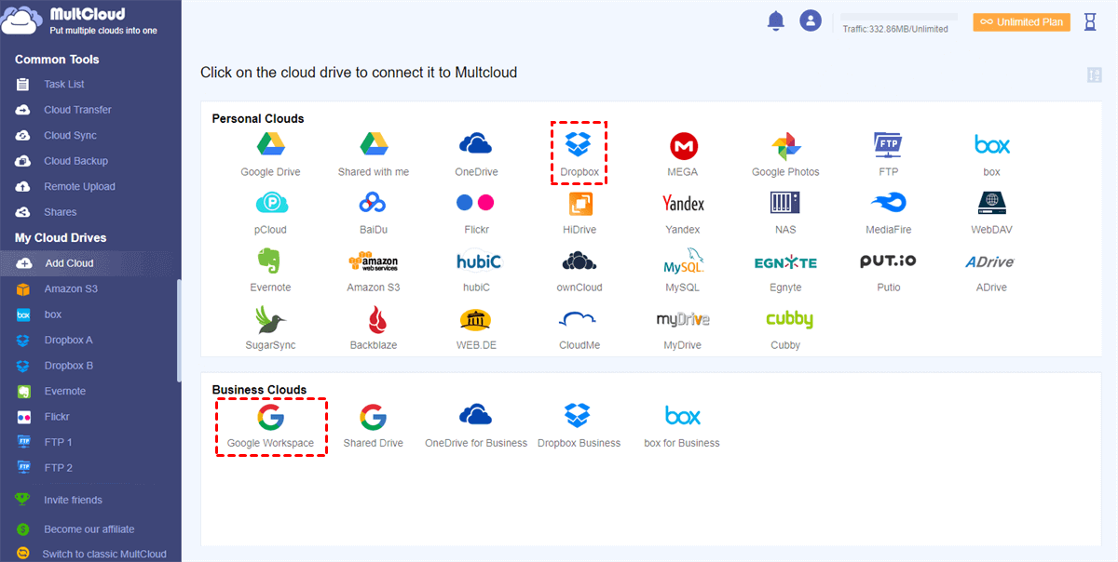Connect MyDrive cloud
This screenshot has width=1118, height=562.
point(683,328)
